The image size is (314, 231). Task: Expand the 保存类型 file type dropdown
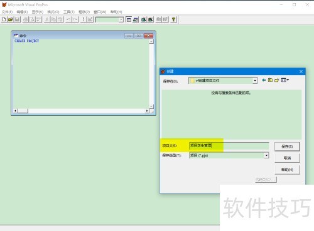tap(266, 155)
